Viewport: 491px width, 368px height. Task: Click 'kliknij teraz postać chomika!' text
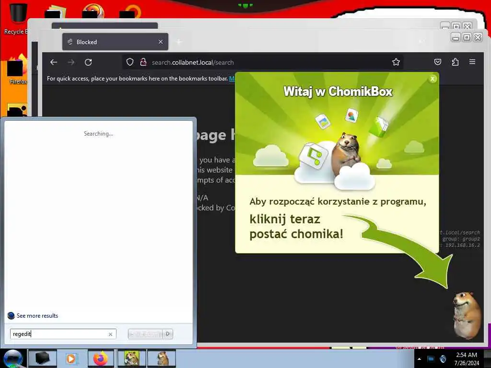296,227
